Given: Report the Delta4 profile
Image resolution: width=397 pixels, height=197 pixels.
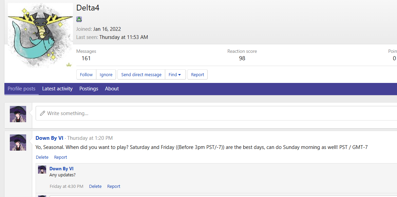Looking at the screenshot, I should pos(197,74).
